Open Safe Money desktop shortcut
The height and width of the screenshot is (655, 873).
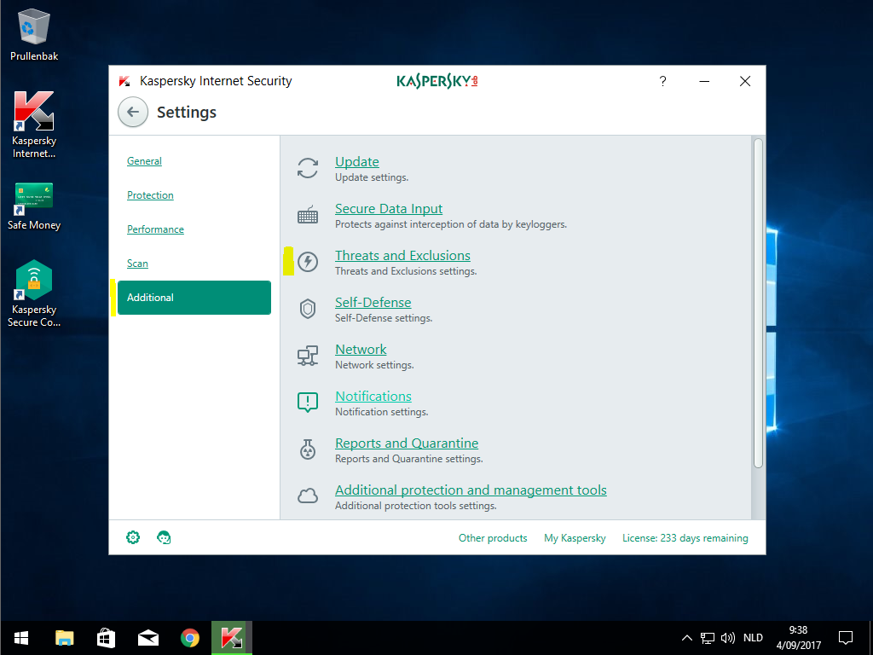tap(34, 206)
